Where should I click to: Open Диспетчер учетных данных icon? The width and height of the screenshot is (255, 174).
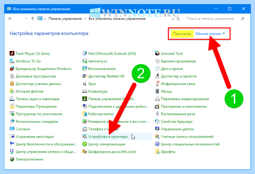12,84
